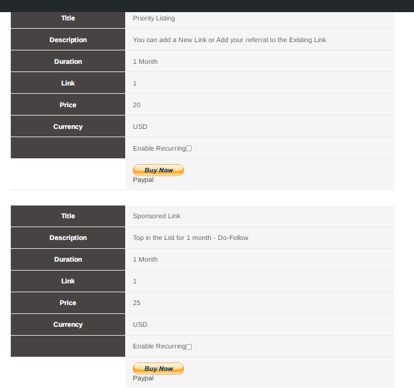Click 1 Month duration of Priority Listing
This screenshot has height=388, width=414.
pyautogui.click(x=145, y=61)
